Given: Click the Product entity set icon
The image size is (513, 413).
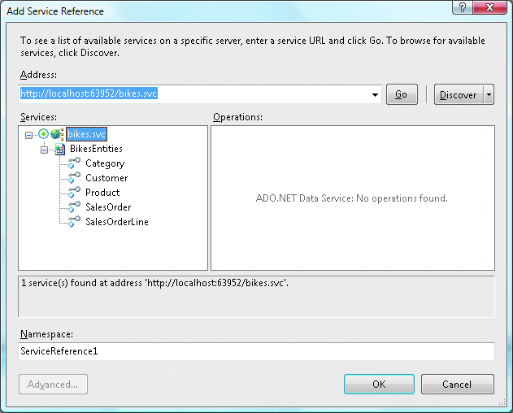Looking at the screenshot, I should point(74,192).
